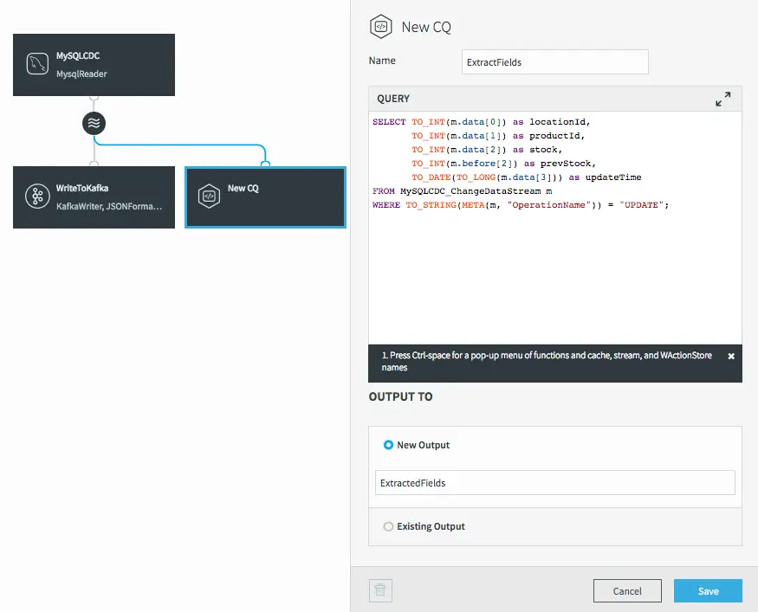Screen dimensions: 758x612
Task: Click the New CQ label in flow canvas
Action: [x=243, y=188]
